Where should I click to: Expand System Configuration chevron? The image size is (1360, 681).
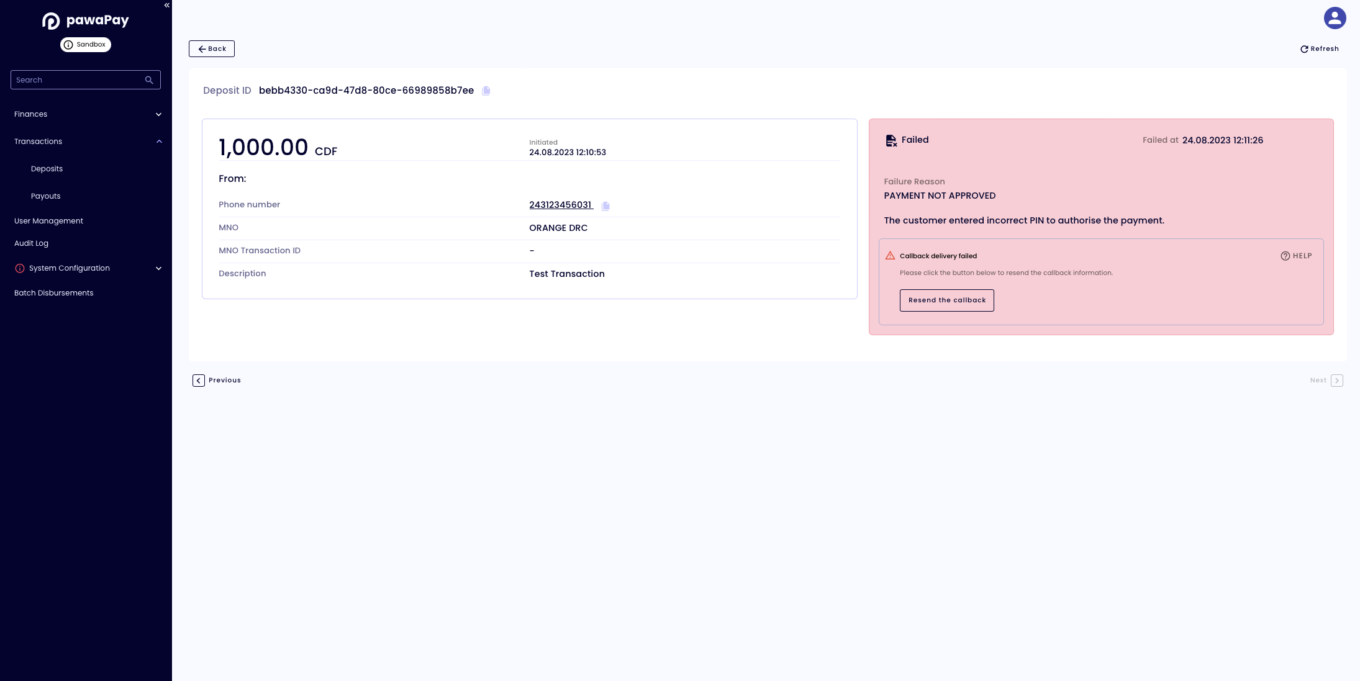coord(158,268)
